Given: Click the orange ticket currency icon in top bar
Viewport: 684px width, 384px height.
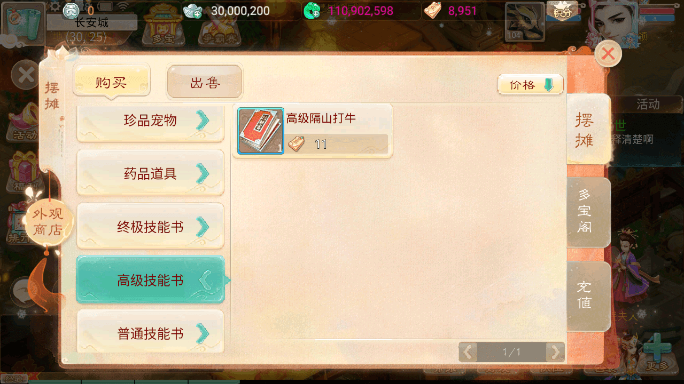Looking at the screenshot, I should click(x=432, y=11).
